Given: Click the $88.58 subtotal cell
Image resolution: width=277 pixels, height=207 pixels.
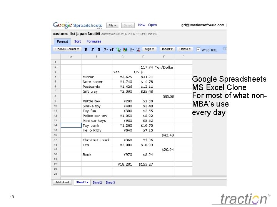Looking at the screenshot, I should tap(164, 96).
